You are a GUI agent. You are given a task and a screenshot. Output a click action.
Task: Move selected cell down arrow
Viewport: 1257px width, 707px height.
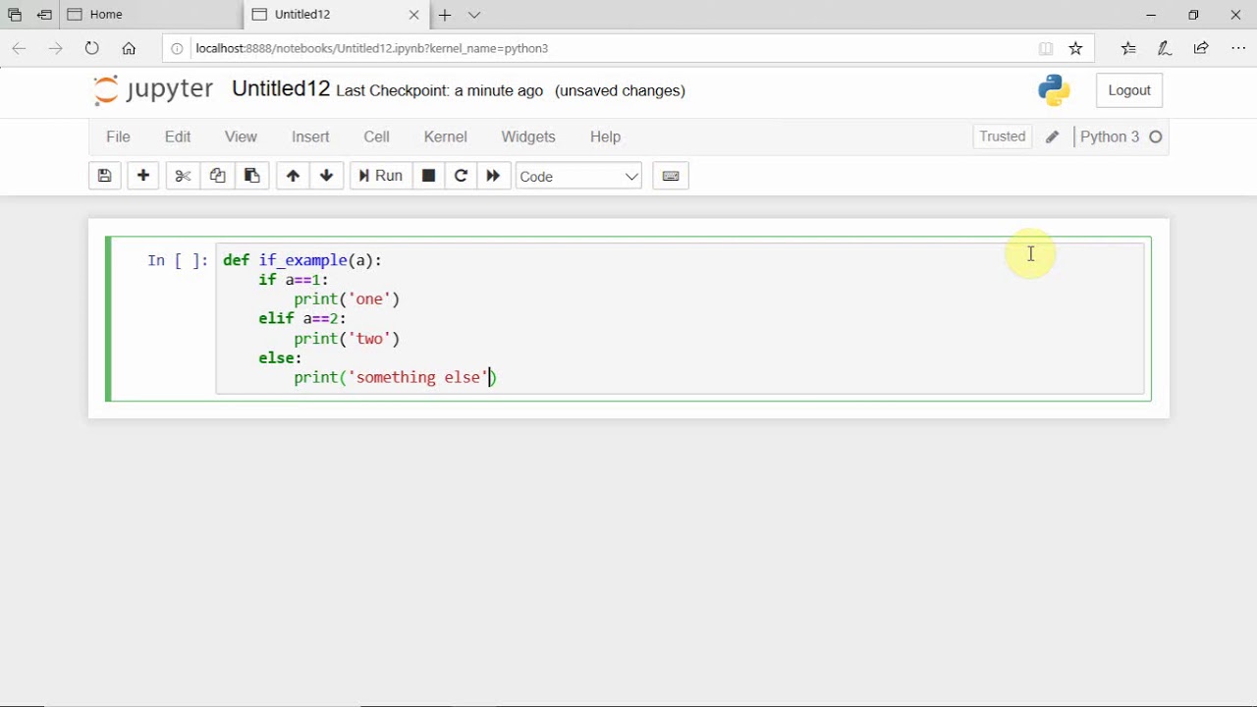tap(326, 176)
